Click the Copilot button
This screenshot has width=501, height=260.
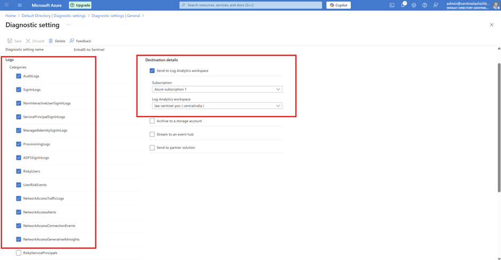(338, 5)
